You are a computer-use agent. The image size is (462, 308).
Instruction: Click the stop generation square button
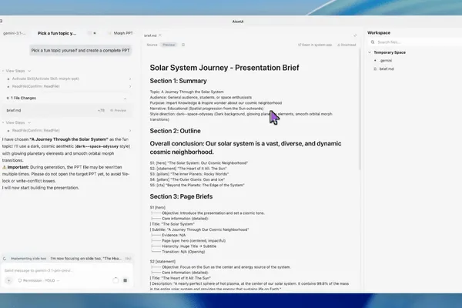[x=126, y=280]
